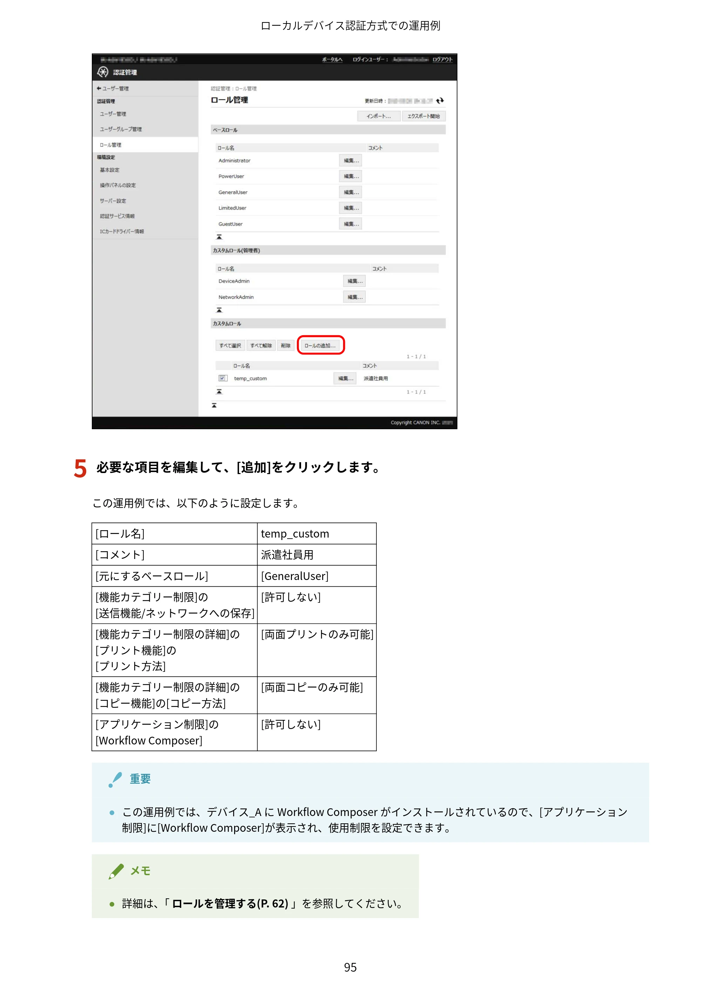This screenshot has height=992, width=701.
Task: Open 認証サービス情報 in the sidebar
Action: click(117, 216)
